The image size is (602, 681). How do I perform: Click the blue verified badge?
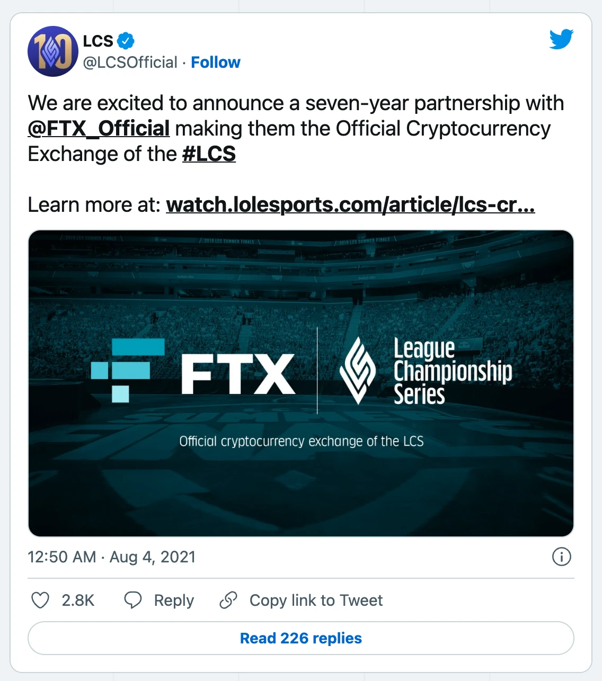point(126,40)
